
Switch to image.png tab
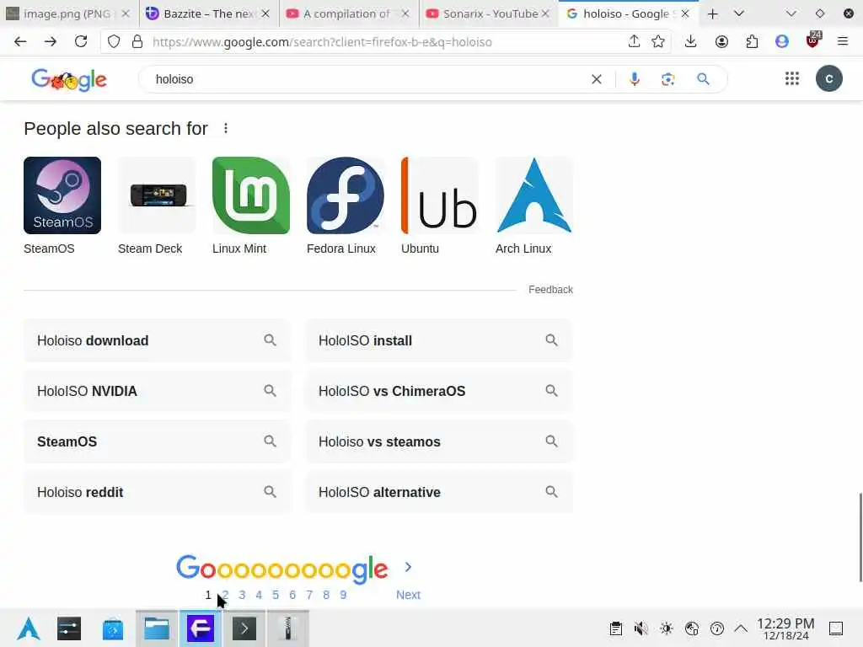pyautogui.click(x=67, y=13)
